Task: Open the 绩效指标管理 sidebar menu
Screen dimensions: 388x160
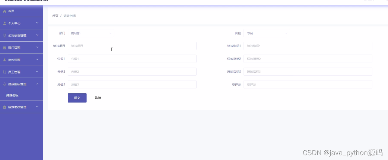Action: click(x=21, y=84)
